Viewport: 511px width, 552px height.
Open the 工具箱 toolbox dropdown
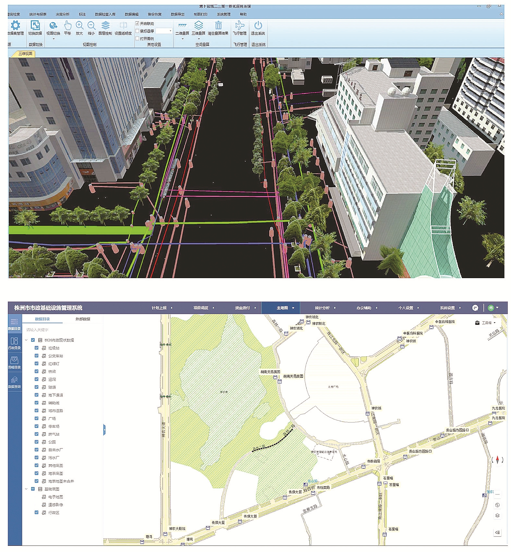point(486,323)
